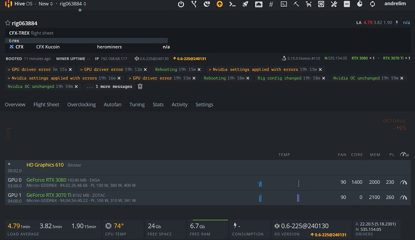The image size is (415, 240).
Task: Dismiss GPU driver error 3m 15s message
Action: click(x=71, y=70)
